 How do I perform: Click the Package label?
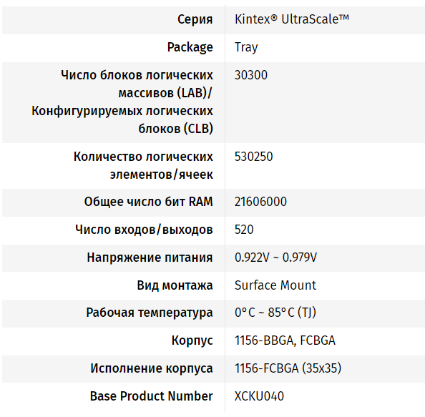pos(190,47)
